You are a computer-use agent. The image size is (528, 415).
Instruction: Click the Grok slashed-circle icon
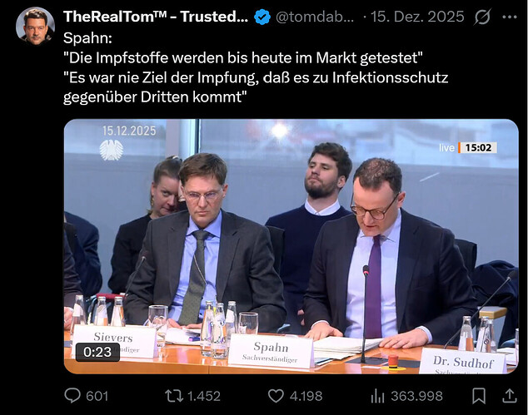click(x=482, y=17)
